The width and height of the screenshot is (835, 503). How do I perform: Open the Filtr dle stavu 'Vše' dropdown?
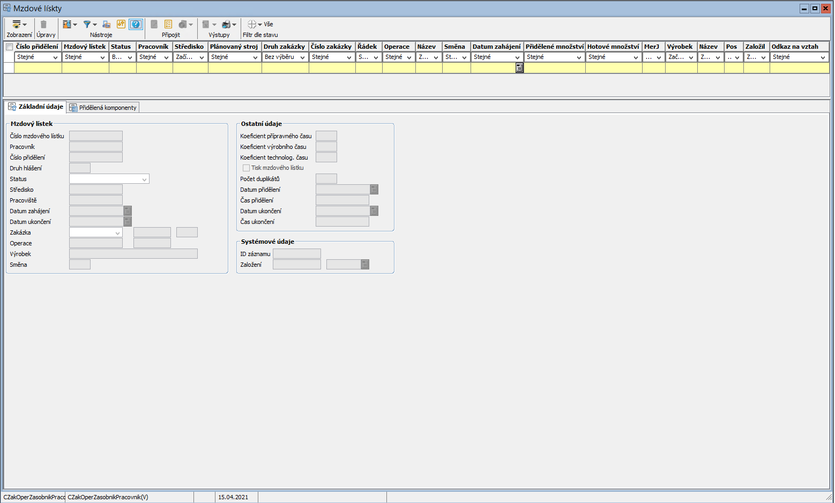coord(260,25)
